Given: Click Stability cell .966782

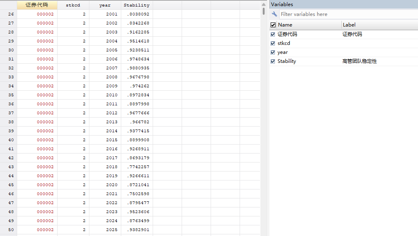Looking at the screenshot, I should tap(137, 122).
